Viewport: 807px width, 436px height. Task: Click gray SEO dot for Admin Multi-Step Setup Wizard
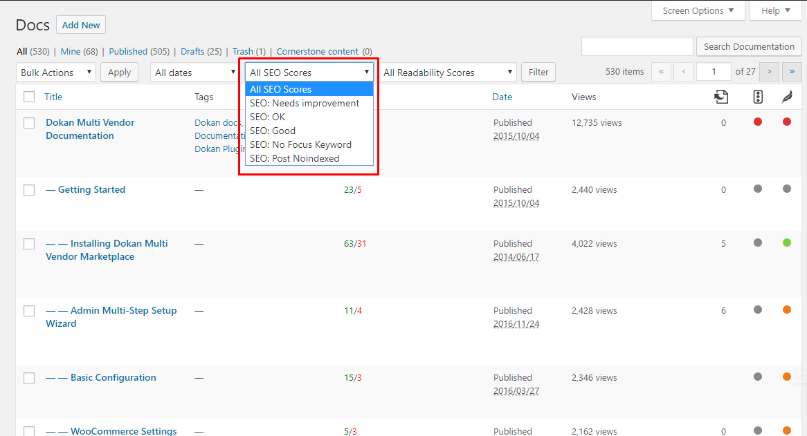click(x=758, y=309)
